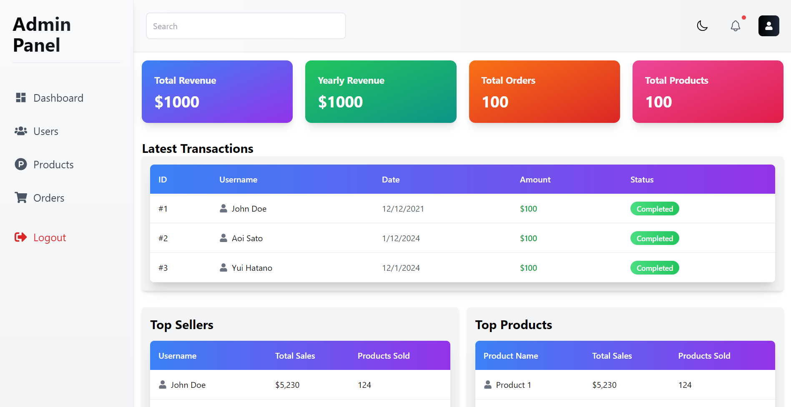The width and height of the screenshot is (791, 407).
Task: Open notifications via the bell icon
Action: (x=735, y=26)
